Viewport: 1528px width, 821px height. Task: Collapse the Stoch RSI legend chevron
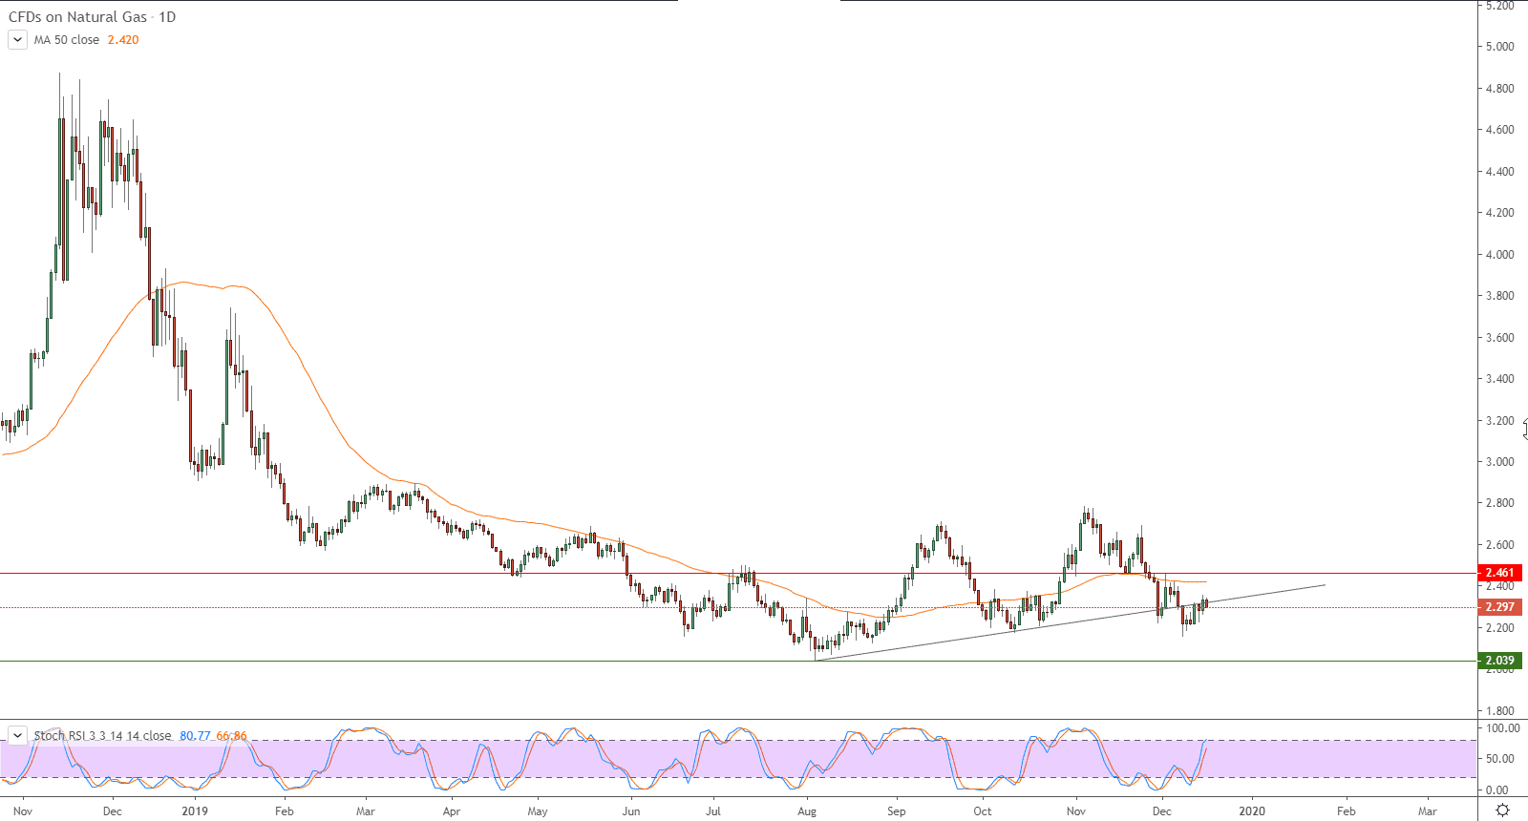(x=17, y=735)
